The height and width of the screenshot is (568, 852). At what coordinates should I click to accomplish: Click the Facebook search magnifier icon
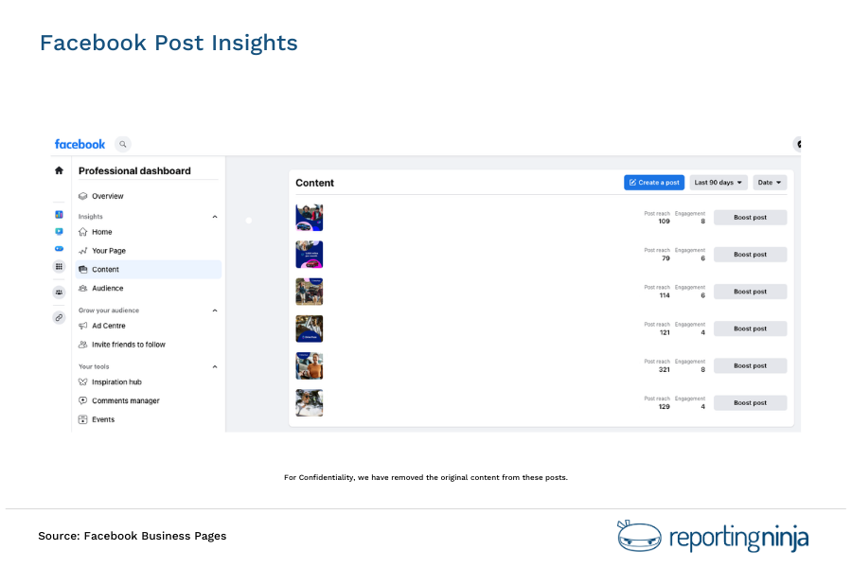(123, 144)
